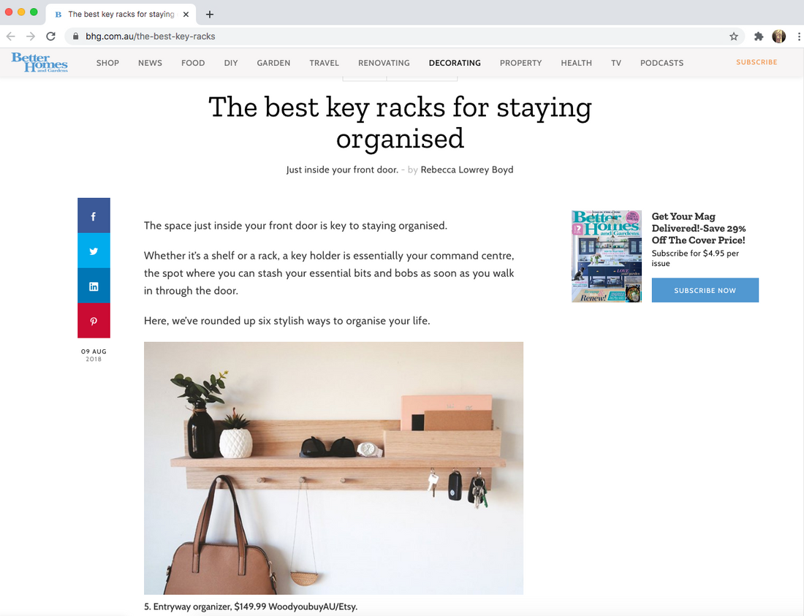This screenshot has height=616, width=804.
Task: Select Renovating in the navigation bar
Action: click(x=384, y=63)
